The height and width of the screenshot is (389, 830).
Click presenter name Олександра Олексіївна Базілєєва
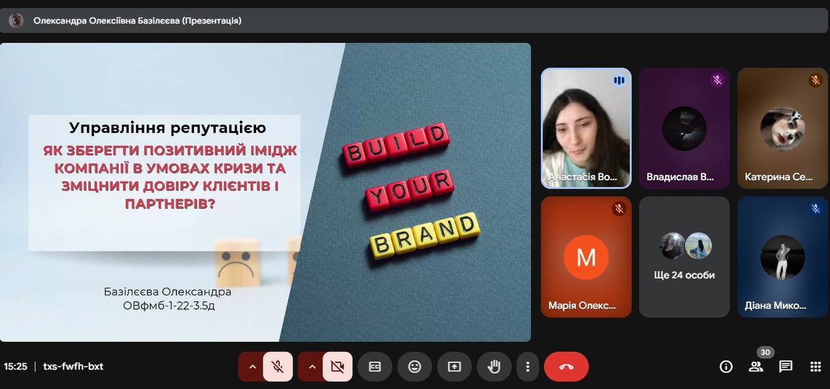106,21
